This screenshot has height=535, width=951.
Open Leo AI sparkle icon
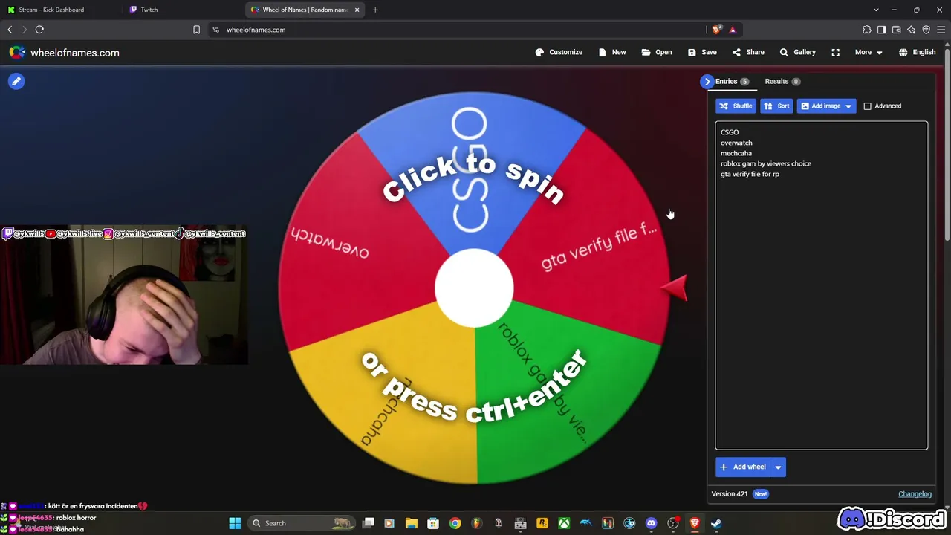pos(911,30)
